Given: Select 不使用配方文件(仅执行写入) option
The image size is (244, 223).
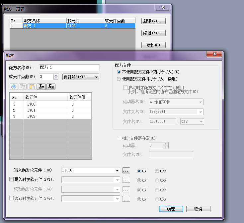Looking at the screenshot, I should point(119,72).
